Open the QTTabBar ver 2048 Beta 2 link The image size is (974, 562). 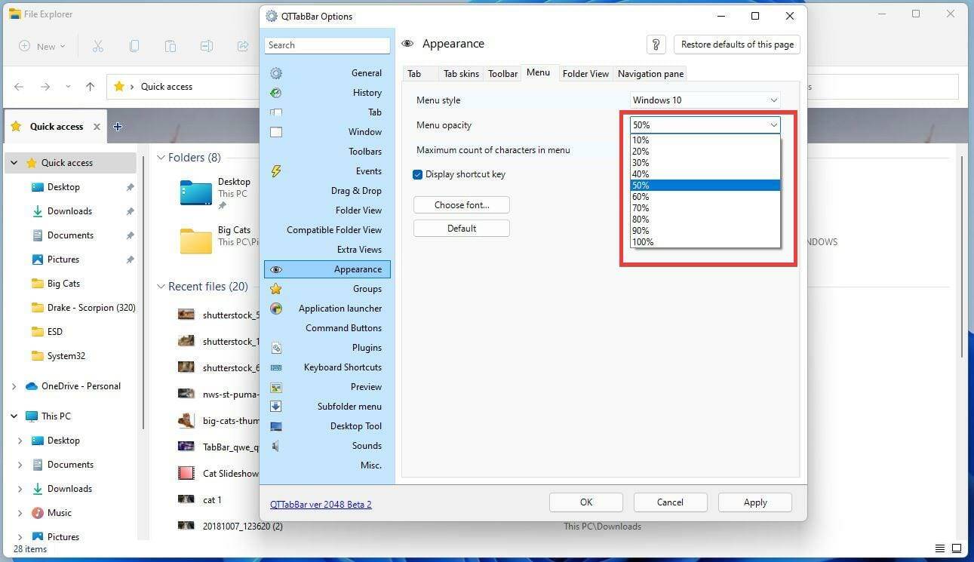320,504
